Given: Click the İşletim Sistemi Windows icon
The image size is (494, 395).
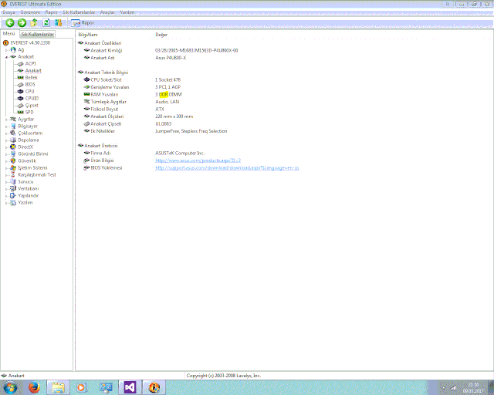Looking at the screenshot, I should [13, 167].
